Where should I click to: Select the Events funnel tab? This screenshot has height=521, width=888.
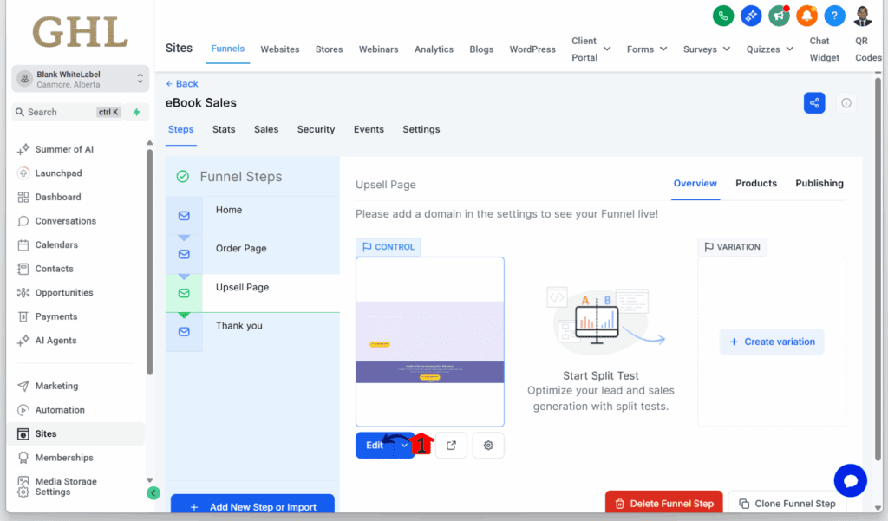point(369,129)
